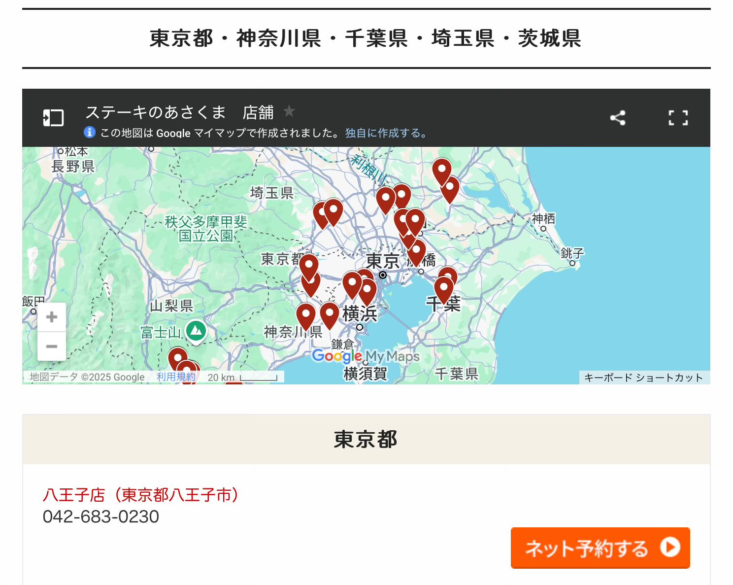The width and height of the screenshot is (733, 585).
Task: Open 利用規約 terms link on map
Action: click(x=176, y=377)
